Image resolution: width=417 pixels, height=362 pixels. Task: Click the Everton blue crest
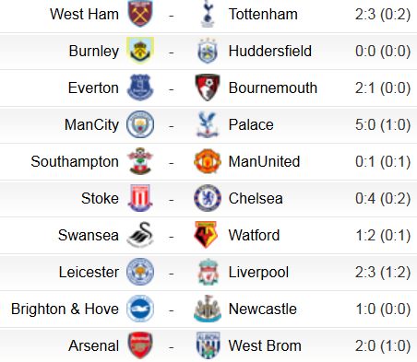click(140, 88)
